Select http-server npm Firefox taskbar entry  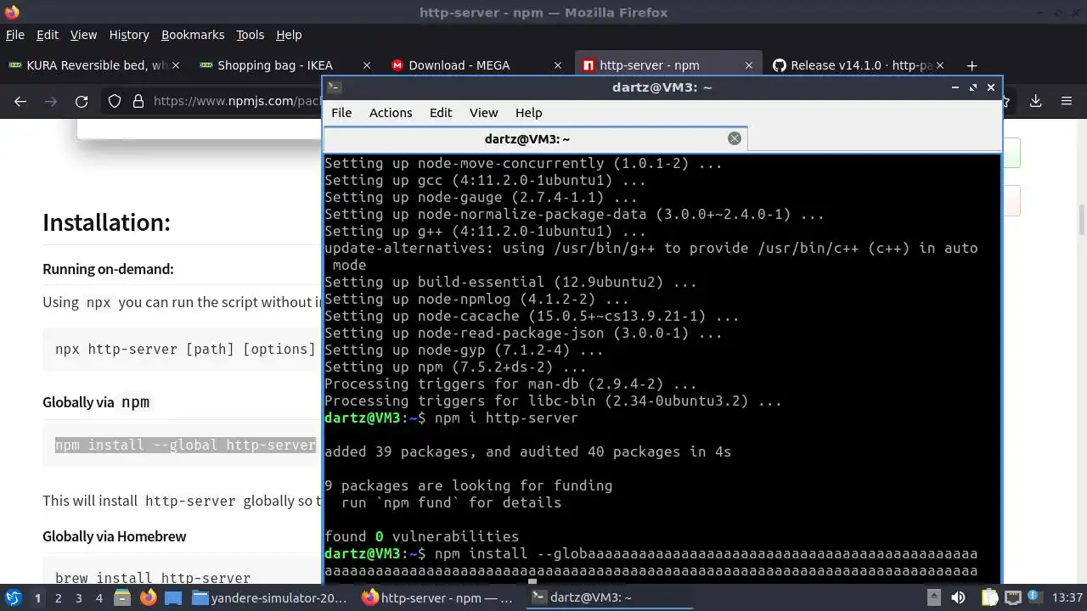point(439,597)
